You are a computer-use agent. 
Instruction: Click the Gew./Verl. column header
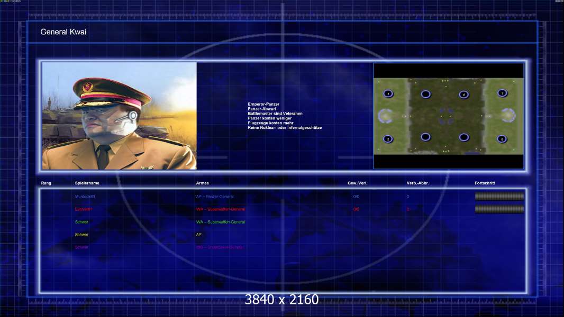coord(358,183)
